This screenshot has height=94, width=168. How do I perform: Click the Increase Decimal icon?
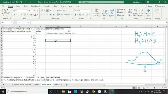click(87, 15)
